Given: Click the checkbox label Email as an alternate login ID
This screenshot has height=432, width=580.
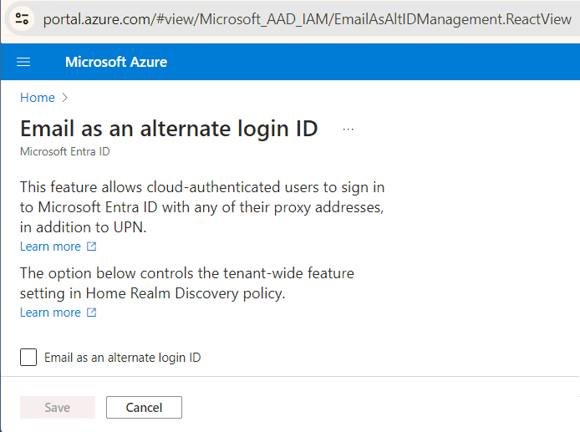Looking at the screenshot, I should [x=123, y=358].
